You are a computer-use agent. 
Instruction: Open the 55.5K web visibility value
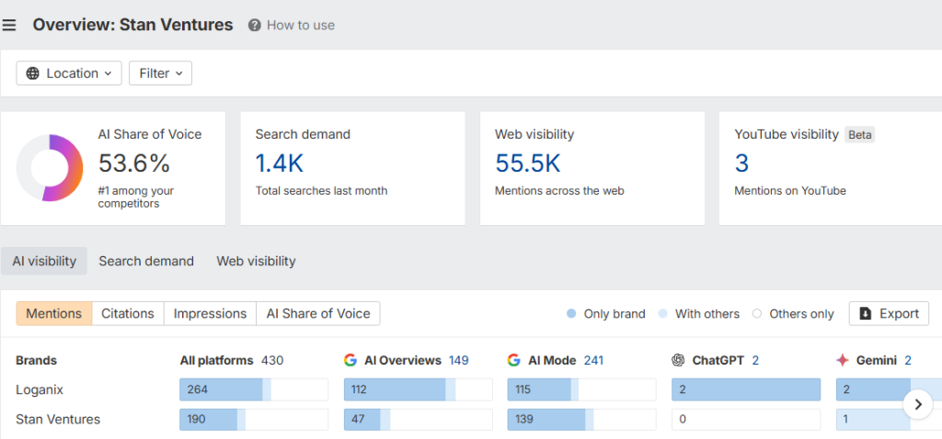pos(527,163)
